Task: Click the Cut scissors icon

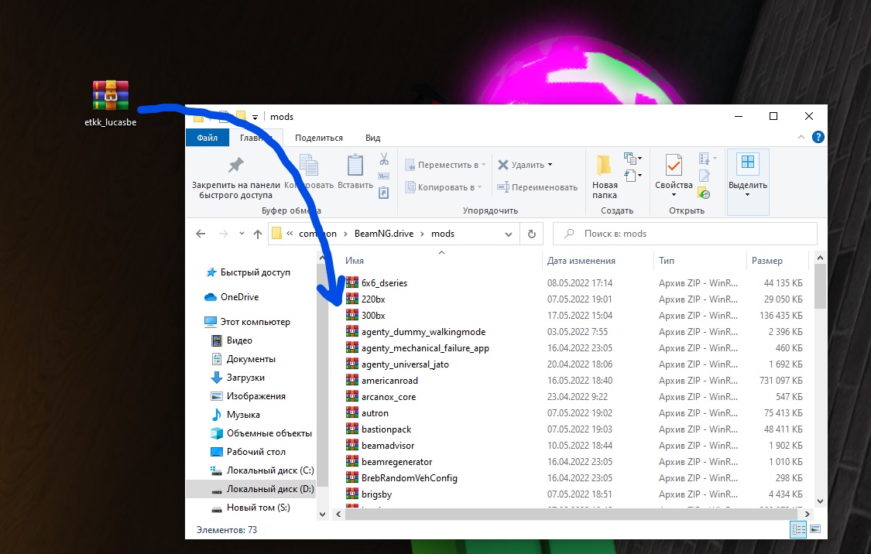Action: coord(384,159)
